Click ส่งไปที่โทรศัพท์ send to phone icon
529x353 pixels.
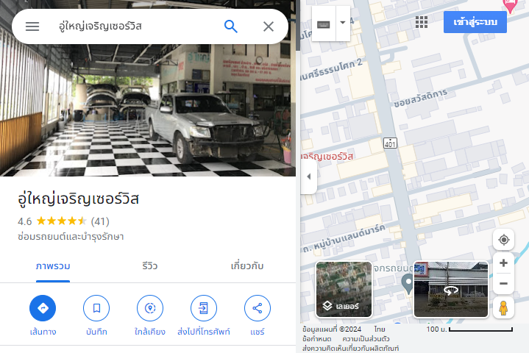point(204,308)
